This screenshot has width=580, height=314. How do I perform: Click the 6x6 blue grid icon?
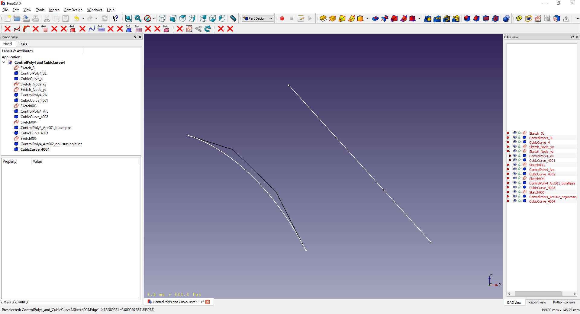coord(101,29)
